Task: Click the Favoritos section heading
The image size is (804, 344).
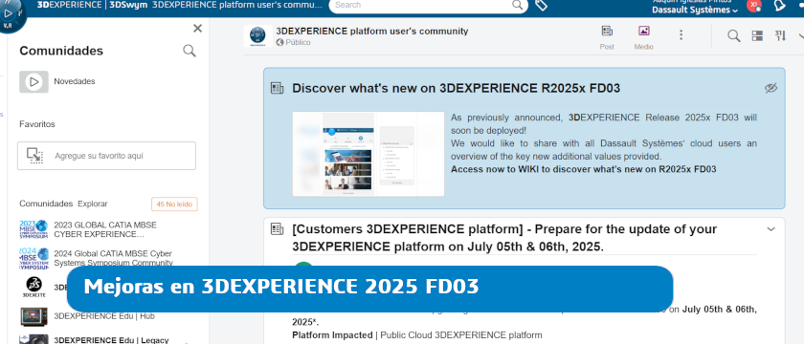Action: [x=37, y=124]
